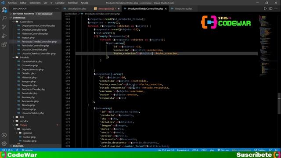Expand the ESQUEMA section

[35, 146]
